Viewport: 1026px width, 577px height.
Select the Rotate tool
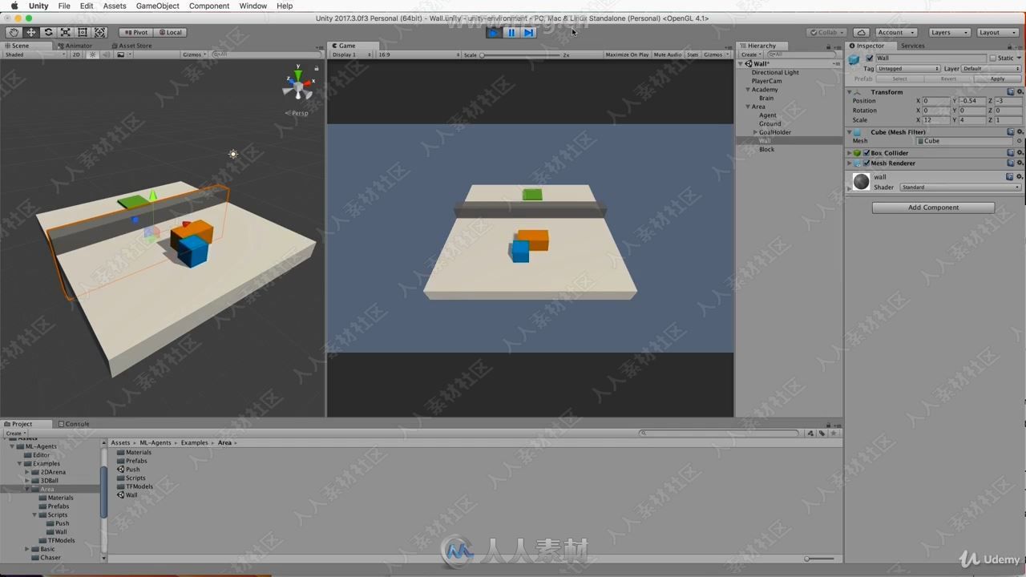click(x=48, y=32)
